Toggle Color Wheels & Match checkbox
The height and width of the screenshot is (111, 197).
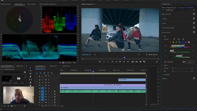(x=194, y=27)
